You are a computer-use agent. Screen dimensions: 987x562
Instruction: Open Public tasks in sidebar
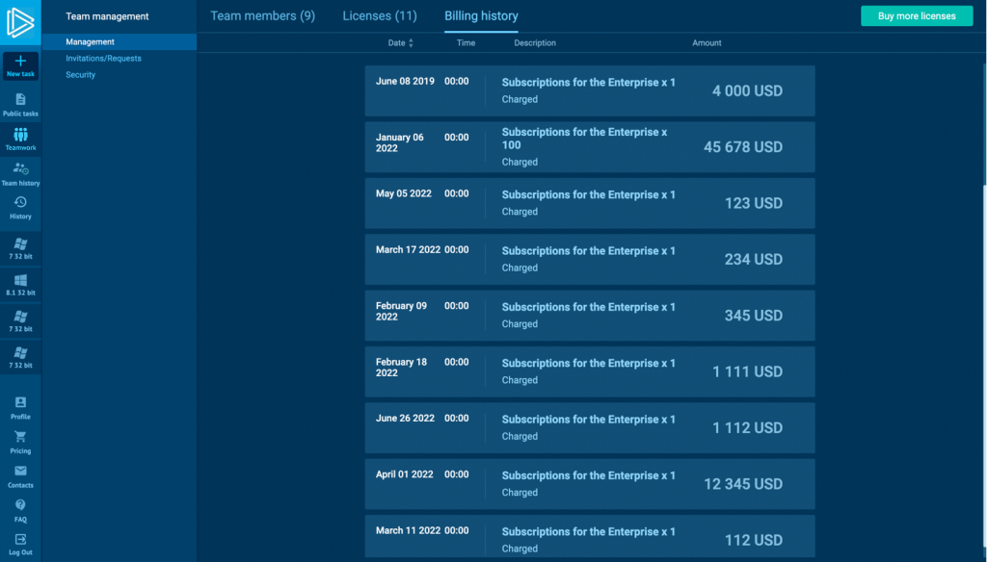[x=20, y=104]
